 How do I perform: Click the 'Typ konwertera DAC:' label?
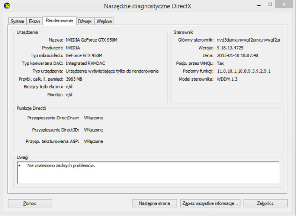(x=42, y=63)
